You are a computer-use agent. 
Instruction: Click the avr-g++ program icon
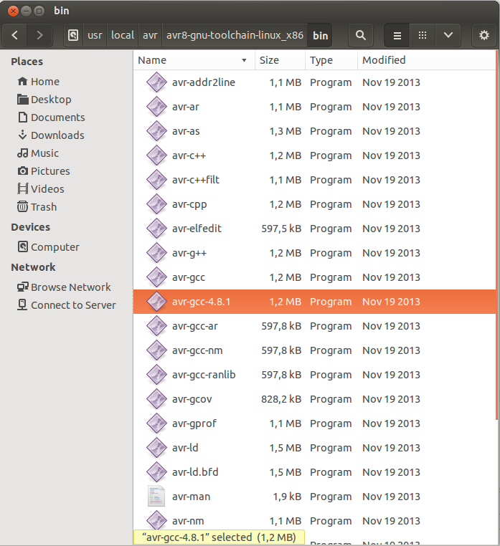click(156, 253)
